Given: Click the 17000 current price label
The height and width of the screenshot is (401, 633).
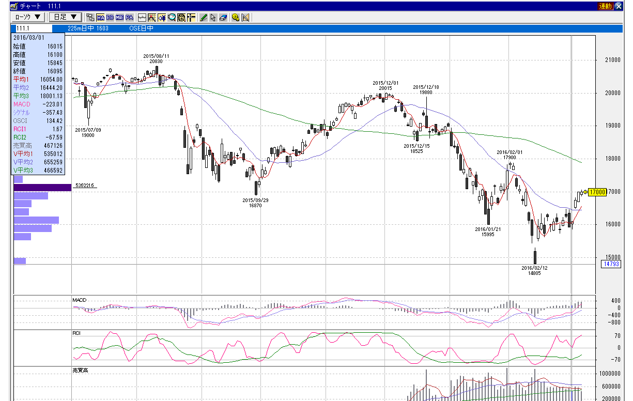Looking at the screenshot, I should click(x=597, y=192).
